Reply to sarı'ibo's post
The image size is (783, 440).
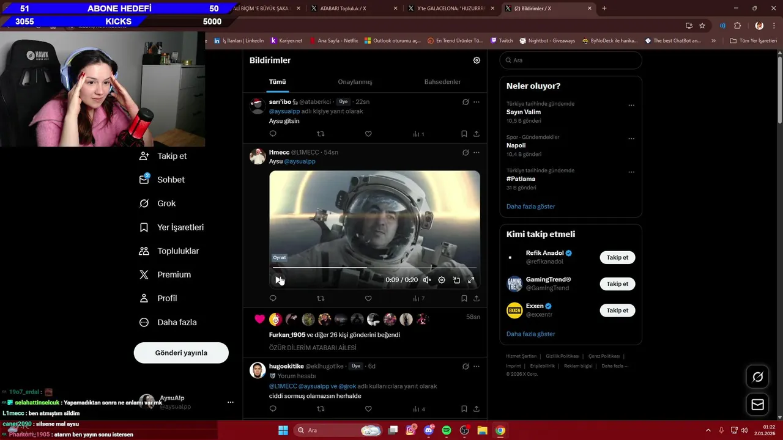273,134
